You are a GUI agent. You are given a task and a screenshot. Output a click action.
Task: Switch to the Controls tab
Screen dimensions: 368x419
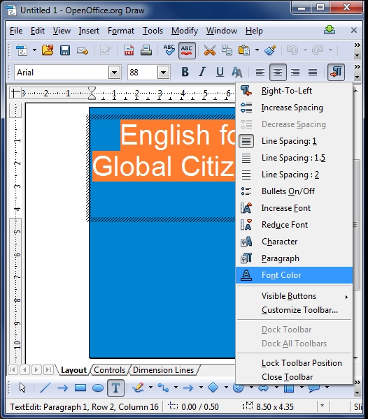pyautogui.click(x=109, y=370)
